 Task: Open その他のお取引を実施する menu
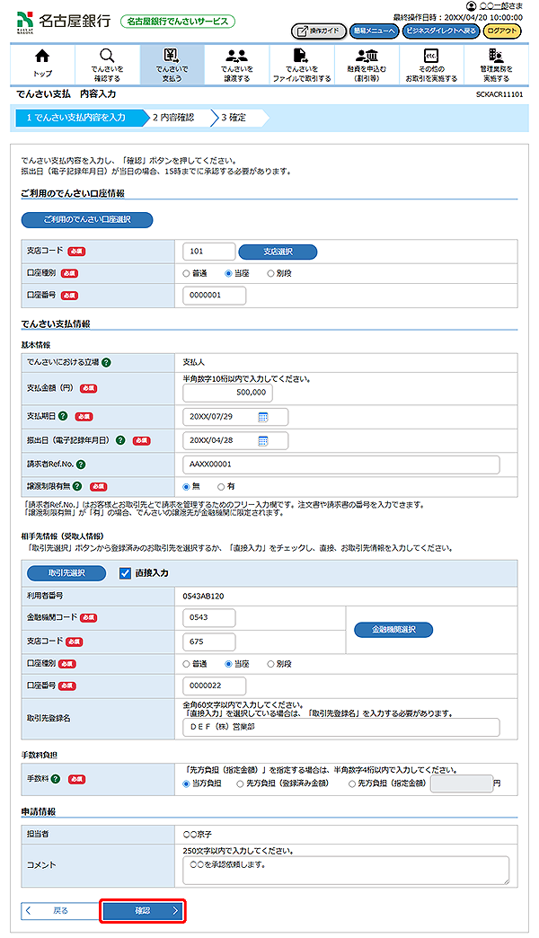(430, 64)
